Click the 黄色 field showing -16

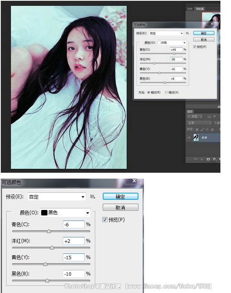click(x=176, y=69)
